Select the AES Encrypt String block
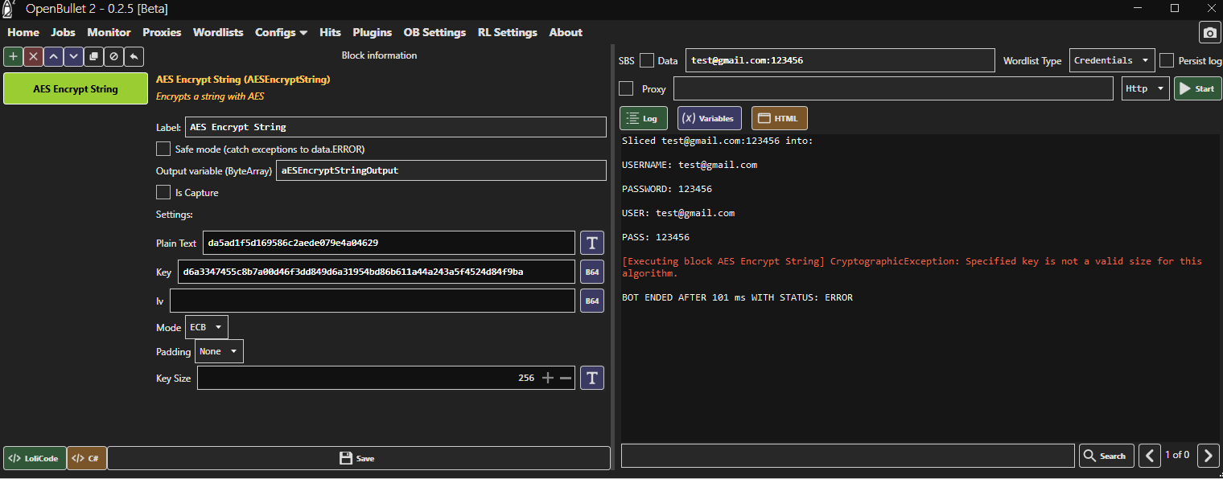This screenshot has width=1223, height=479. pyautogui.click(x=76, y=89)
